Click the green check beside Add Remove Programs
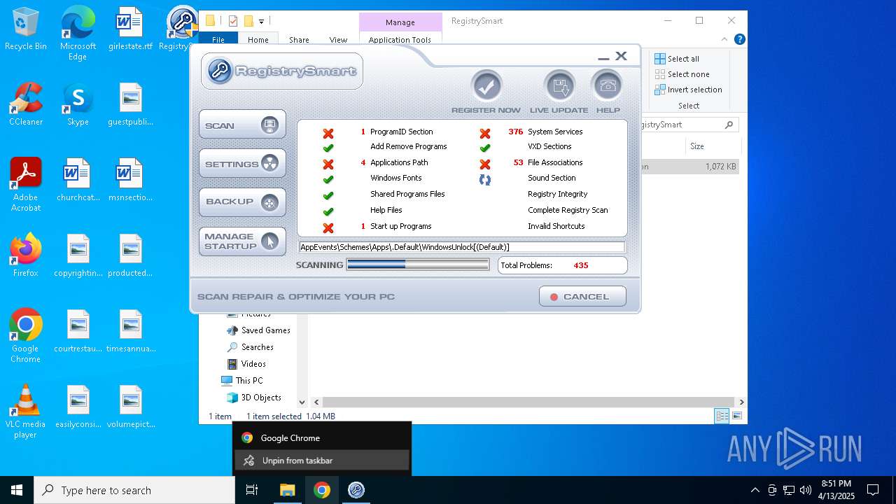This screenshot has width=896, height=504. click(328, 148)
